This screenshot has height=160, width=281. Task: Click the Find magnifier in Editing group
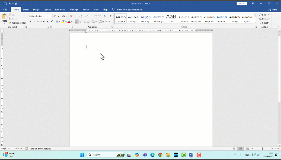(x=261, y=15)
